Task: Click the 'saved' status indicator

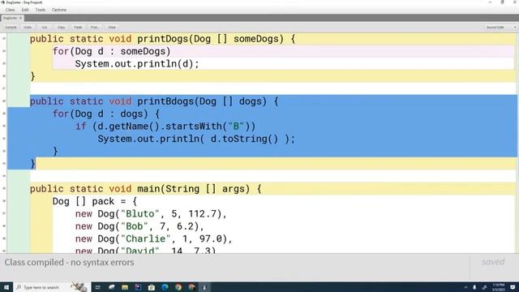Action: click(493, 262)
